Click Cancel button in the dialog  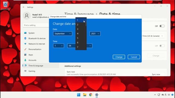(x=134, y=57)
